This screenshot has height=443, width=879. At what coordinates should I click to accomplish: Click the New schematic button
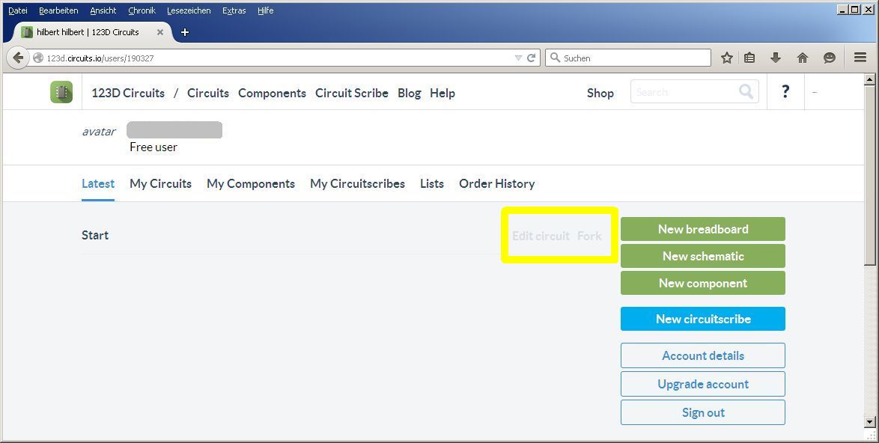click(703, 256)
